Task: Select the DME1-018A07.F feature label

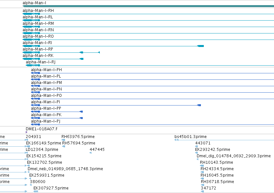Action: point(42,129)
